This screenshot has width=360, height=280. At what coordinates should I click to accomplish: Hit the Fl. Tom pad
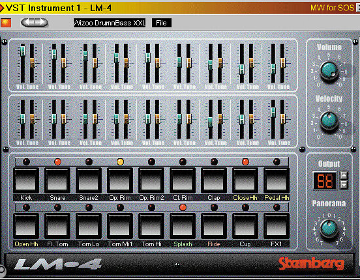click(57, 226)
